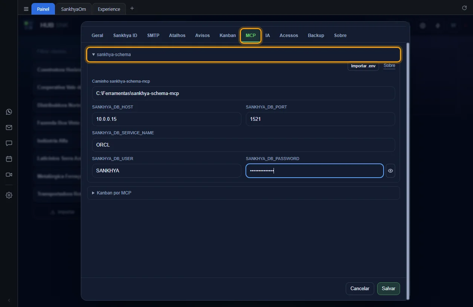The width and height of the screenshot is (473, 307).
Task: Click the settings dialog vertical scrollbar
Action: coord(408,171)
